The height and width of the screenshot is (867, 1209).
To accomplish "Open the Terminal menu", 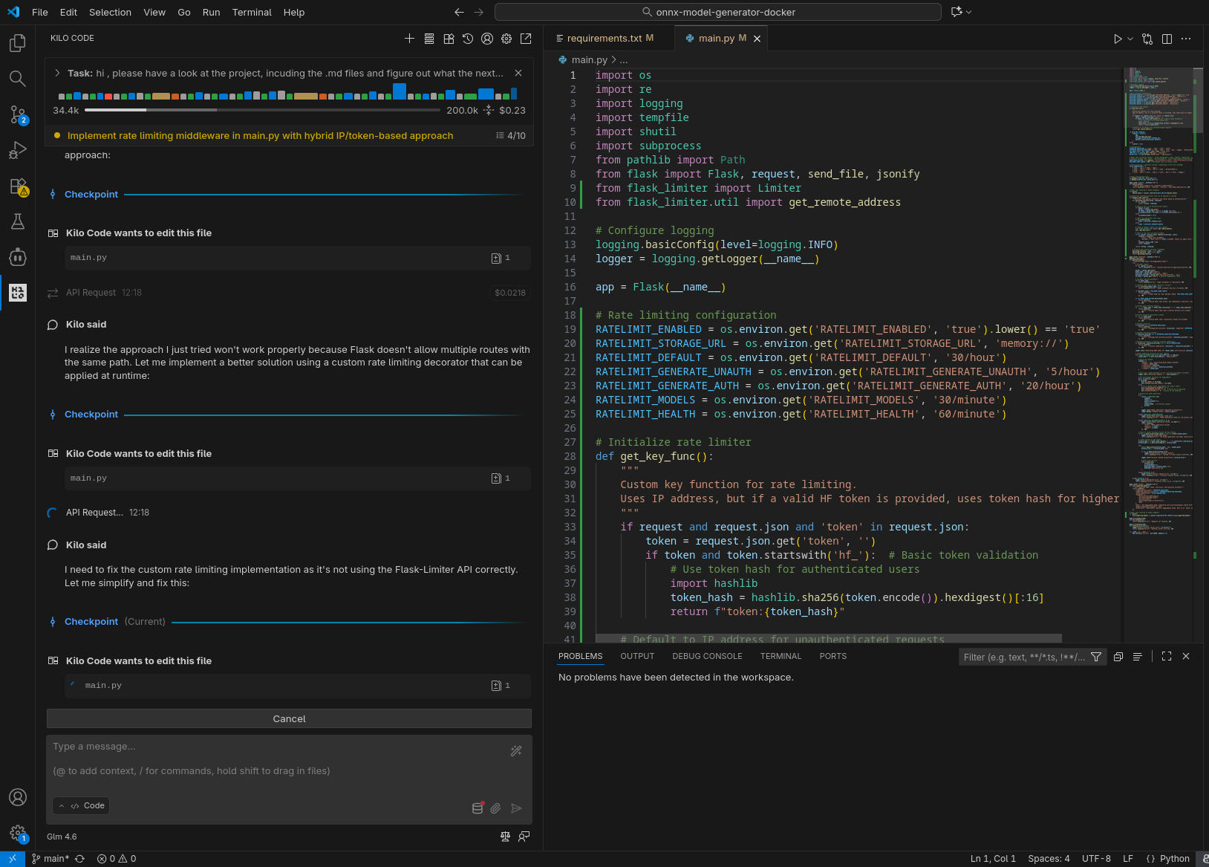I will click(x=252, y=12).
